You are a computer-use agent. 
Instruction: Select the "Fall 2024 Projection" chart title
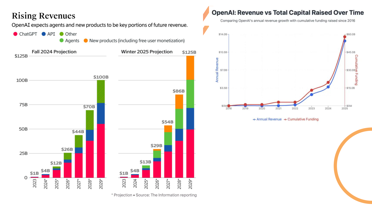tap(54, 52)
